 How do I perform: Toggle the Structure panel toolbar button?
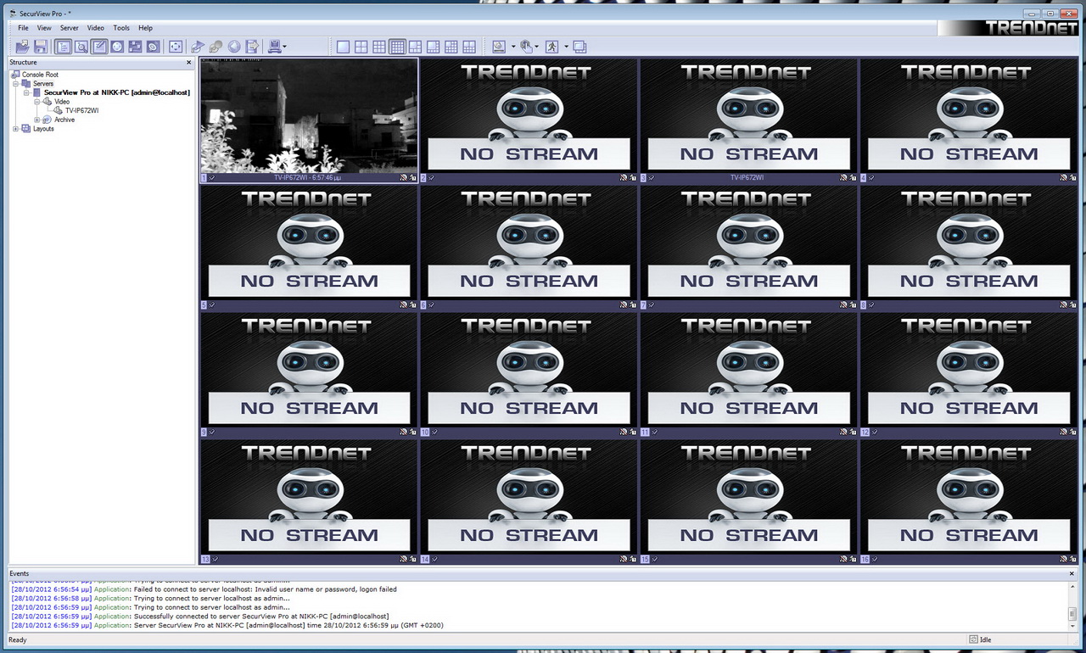(63, 47)
